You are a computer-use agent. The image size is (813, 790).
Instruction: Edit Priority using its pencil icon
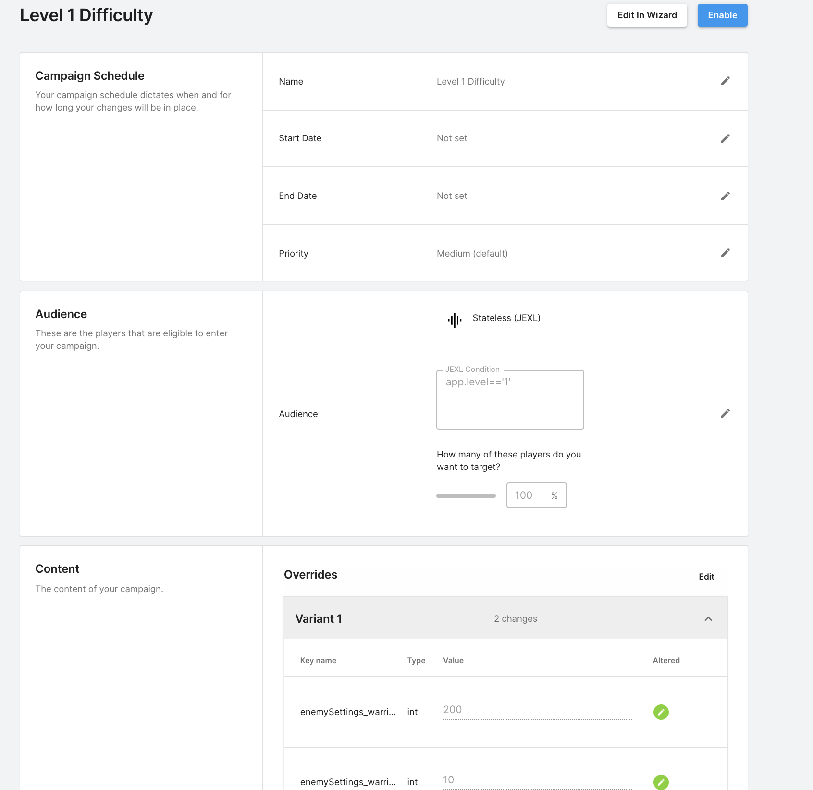pos(725,253)
